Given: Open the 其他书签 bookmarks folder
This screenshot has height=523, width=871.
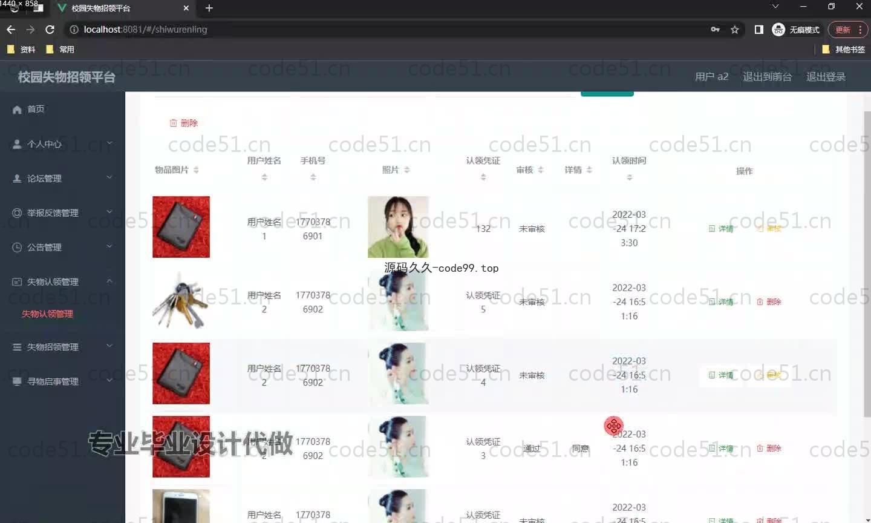Looking at the screenshot, I should 844,50.
